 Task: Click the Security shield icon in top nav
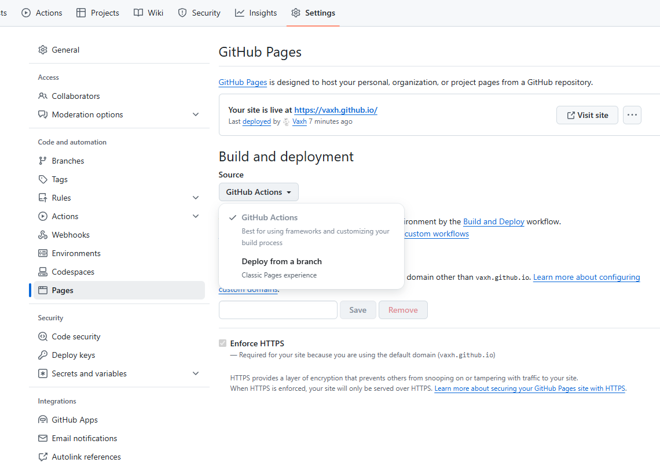[182, 13]
